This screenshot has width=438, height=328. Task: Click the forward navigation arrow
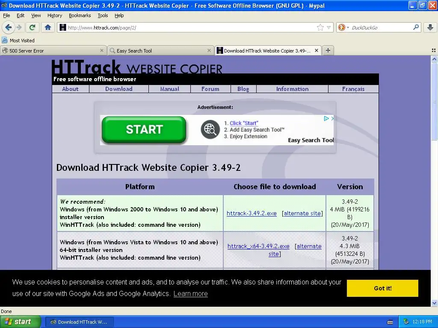point(19,27)
